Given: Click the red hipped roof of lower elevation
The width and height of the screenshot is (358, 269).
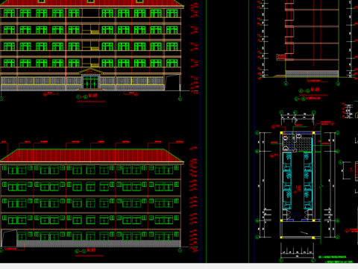Looking at the screenshot, I should 92,155.
